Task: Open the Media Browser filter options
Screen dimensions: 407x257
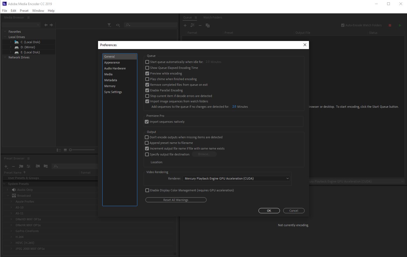Action: click(109, 25)
